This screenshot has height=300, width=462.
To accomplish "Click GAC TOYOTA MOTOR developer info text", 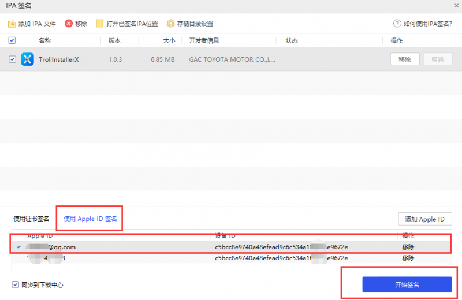I will point(232,59).
